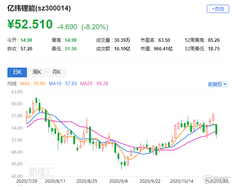Click the 亿纬锂能(sz300014) stock title
The height and width of the screenshot is (186, 233).
pos(39,8)
